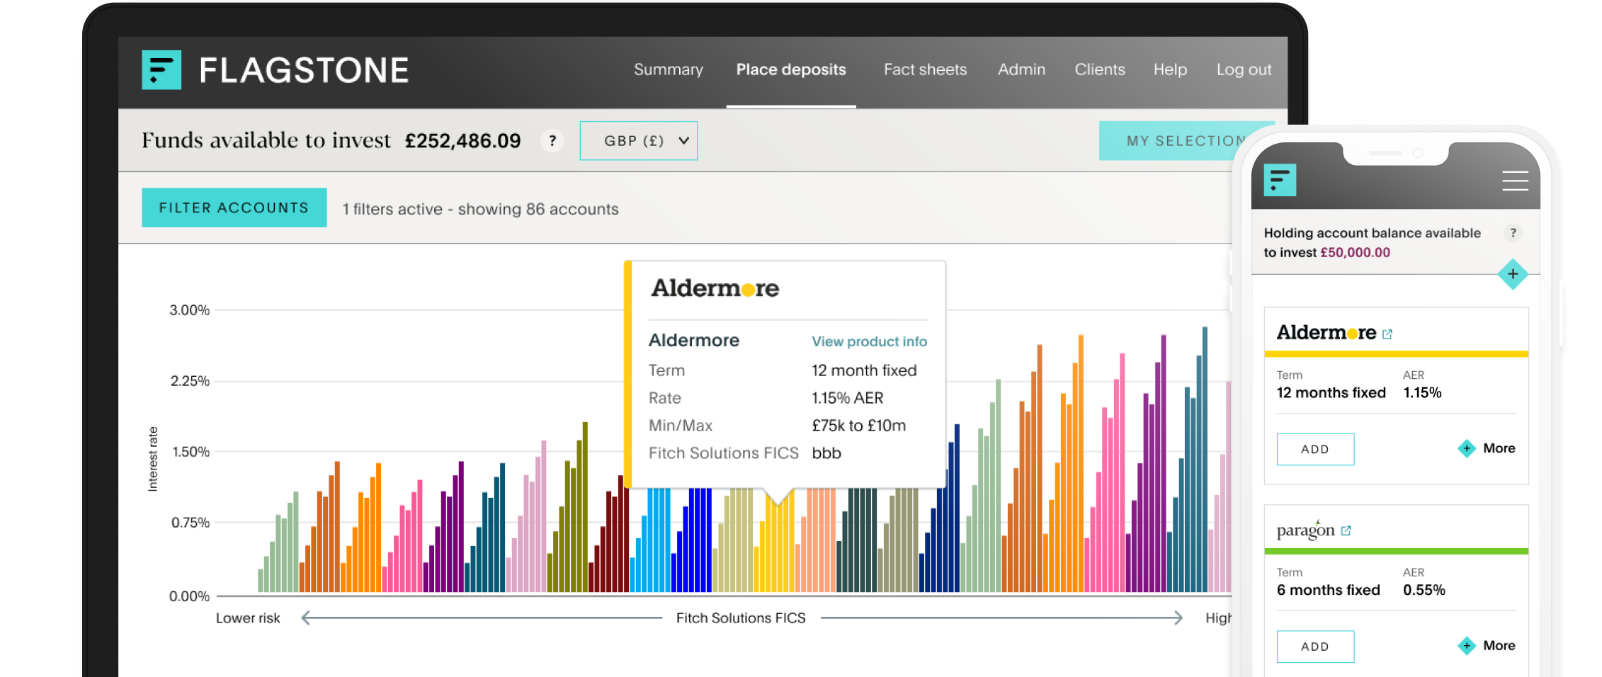Add the Aldermore 12 months fixed account
This screenshot has width=1602, height=677.
coord(1315,449)
